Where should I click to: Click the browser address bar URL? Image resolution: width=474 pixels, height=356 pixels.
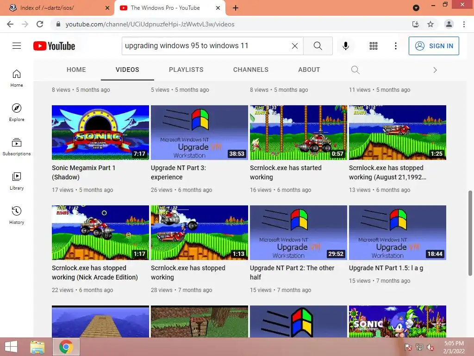click(150, 24)
